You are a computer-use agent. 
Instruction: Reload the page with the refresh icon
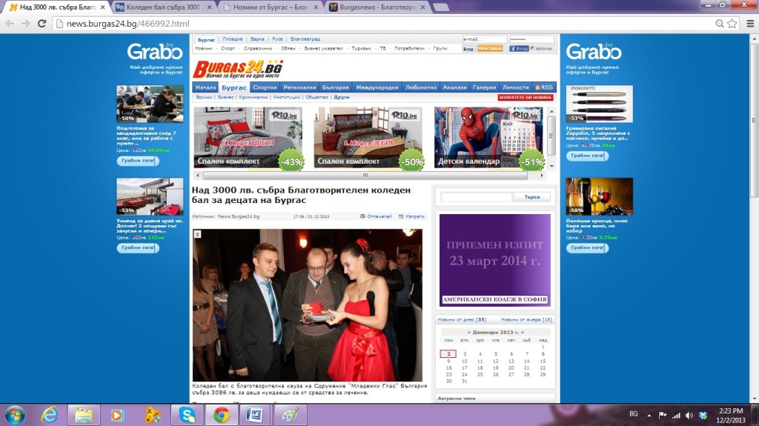pyautogui.click(x=42, y=23)
